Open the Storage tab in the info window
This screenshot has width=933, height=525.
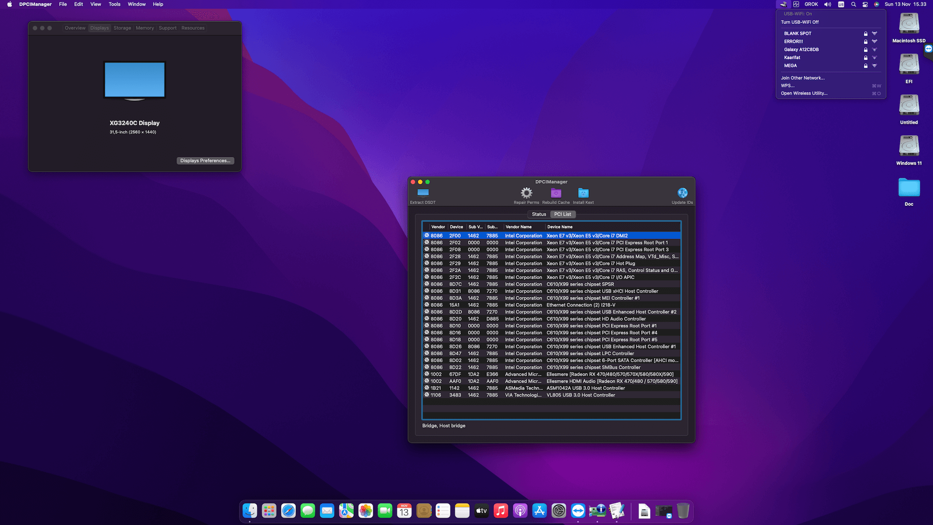[x=122, y=28]
